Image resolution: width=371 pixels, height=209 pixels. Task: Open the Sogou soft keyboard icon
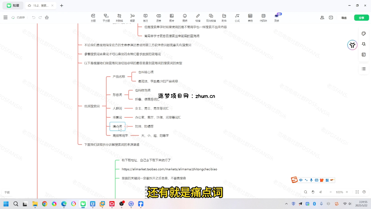317,180
